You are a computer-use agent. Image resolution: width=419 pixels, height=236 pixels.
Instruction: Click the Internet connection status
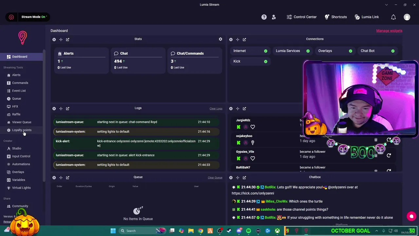[x=250, y=51]
